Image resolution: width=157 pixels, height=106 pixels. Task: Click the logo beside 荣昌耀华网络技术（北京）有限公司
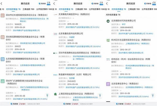point(55,75)
